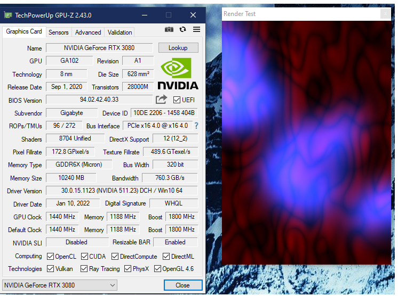Click the Bus Interface value PCIe x16 4.0
398x296 pixels.
[158, 126]
